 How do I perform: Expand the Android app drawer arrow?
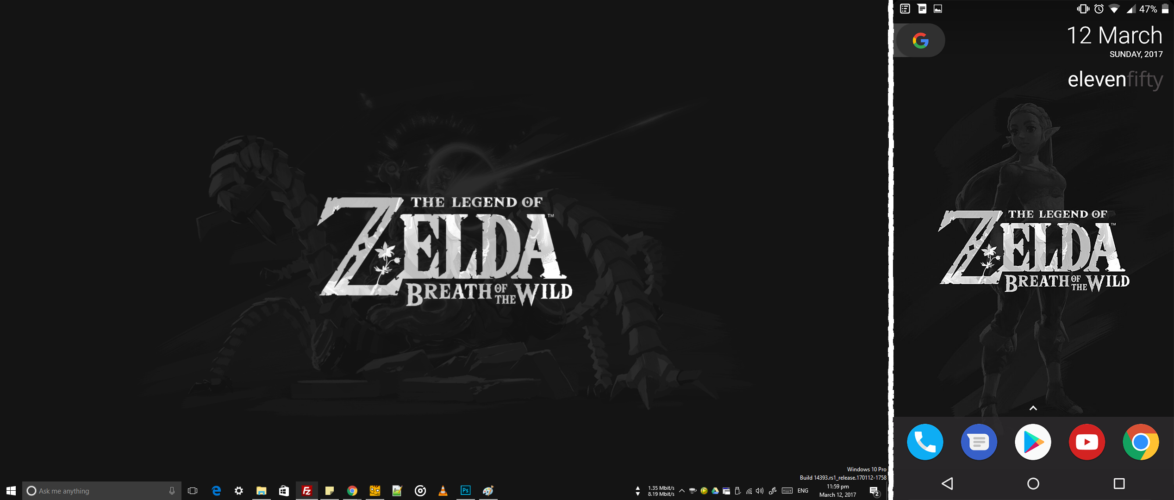point(1033,408)
